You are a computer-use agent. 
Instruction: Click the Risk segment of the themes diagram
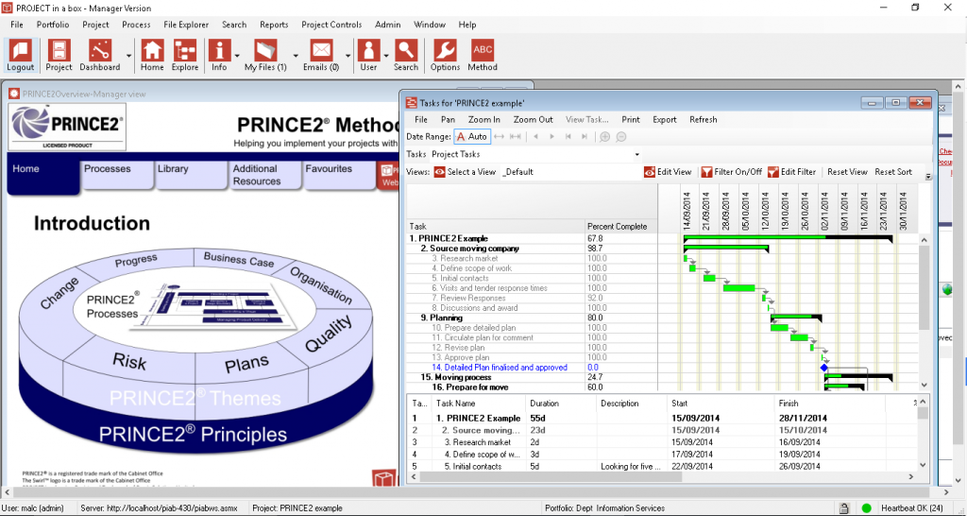(129, 360)
